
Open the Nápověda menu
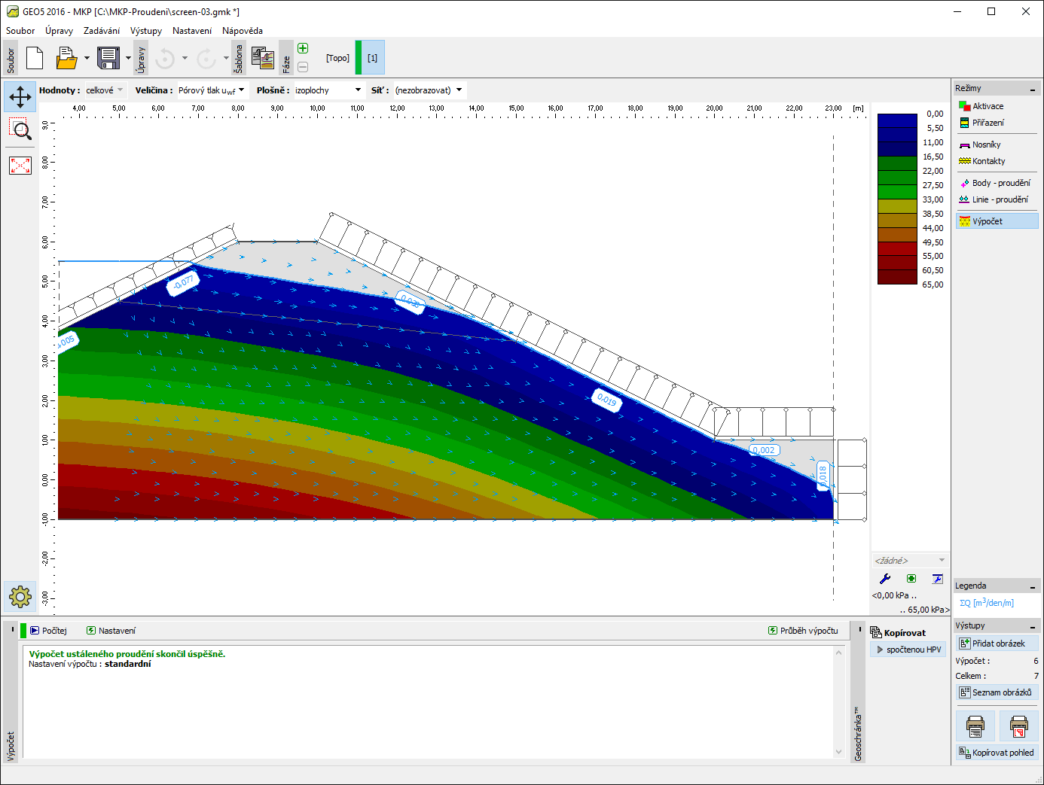[x=243, y=31]
